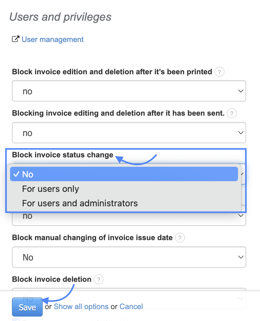
Task: Click help icon for blocking after sent
Action: [231, 113]
